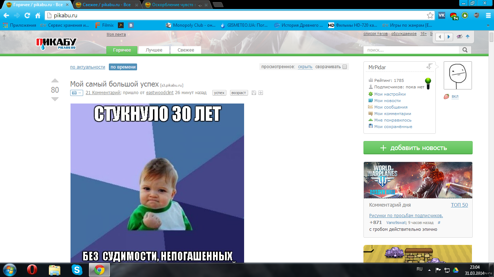
Task: Toggle the 'сворачивать' checkbox
Action: tap(345, 67)
